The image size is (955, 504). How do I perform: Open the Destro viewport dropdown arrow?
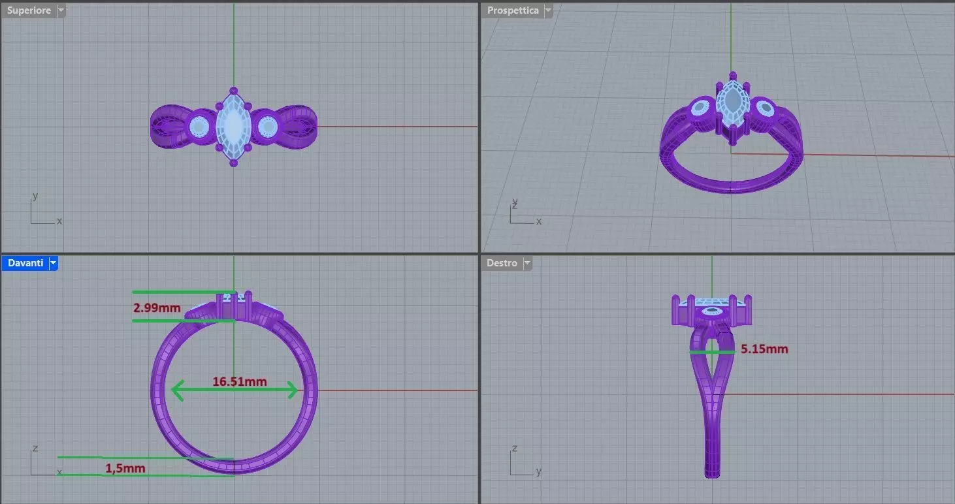[x=526, y=263]
